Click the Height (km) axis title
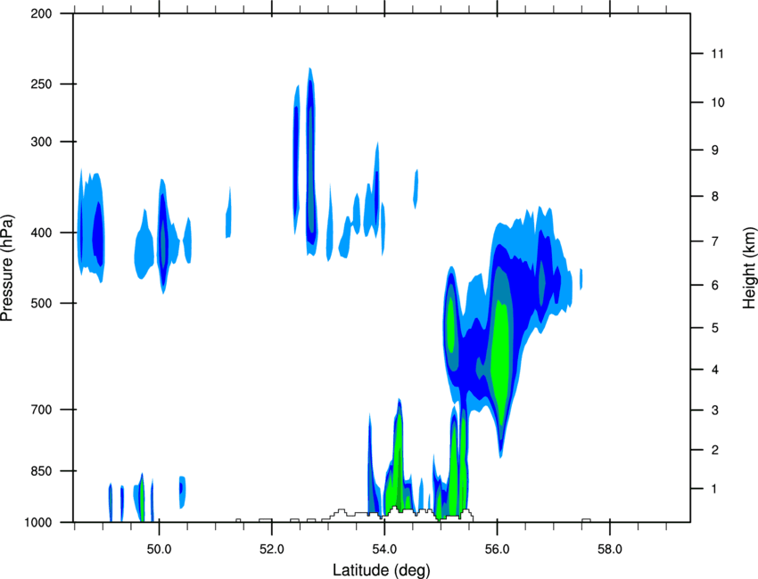This screenshot has width=758, height=579. (x=749, y=267)
